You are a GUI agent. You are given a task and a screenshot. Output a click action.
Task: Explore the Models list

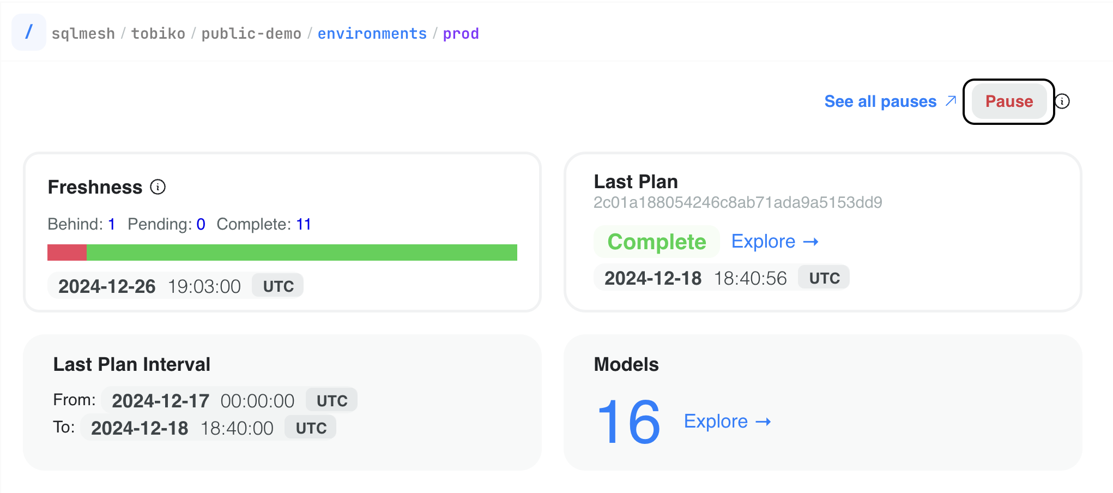(716, 421)
